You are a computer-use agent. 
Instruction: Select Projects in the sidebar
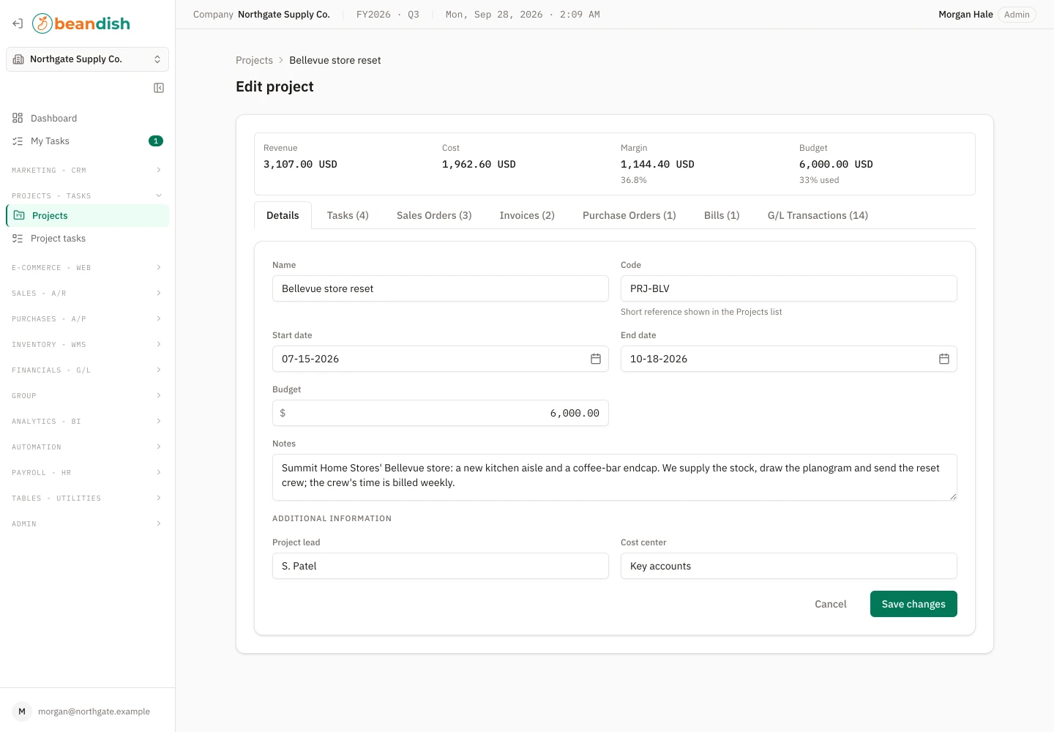[87, 215]
